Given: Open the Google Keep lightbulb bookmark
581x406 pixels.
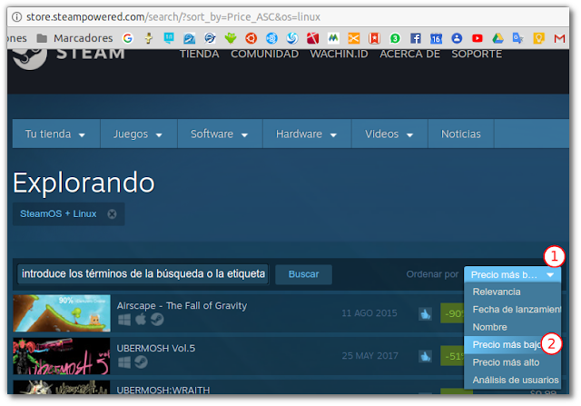Looking at the screenshot, I should click(538, 38).
